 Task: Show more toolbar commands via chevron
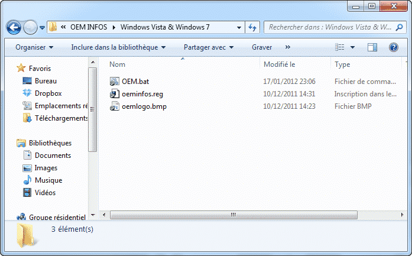point(288,47)
